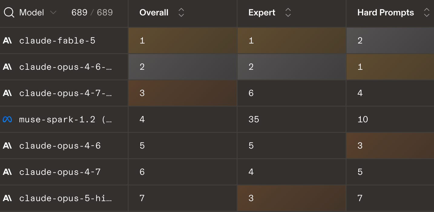
Task: Sort by the Expert column arrows
Action: coord(288,13)
